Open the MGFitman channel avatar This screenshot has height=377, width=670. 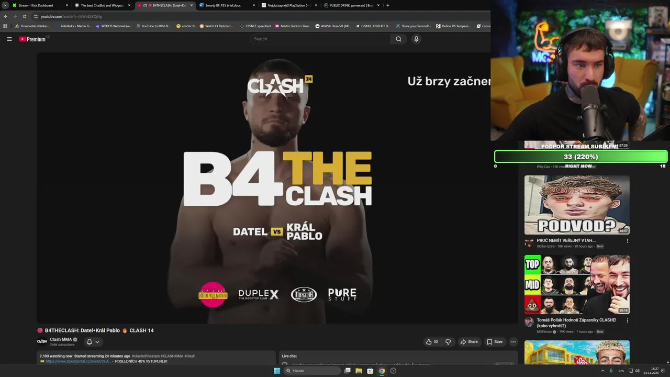pos(529,321)
